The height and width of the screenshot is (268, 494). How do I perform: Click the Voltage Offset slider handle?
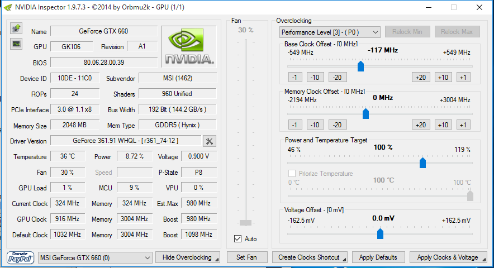[380, 234]
